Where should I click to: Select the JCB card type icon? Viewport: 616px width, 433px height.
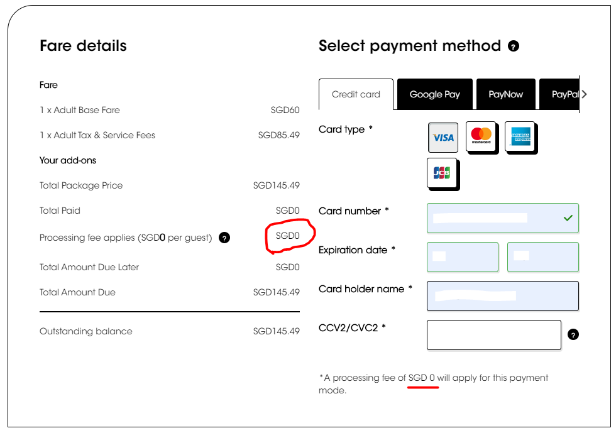click(x=442, y=173)
